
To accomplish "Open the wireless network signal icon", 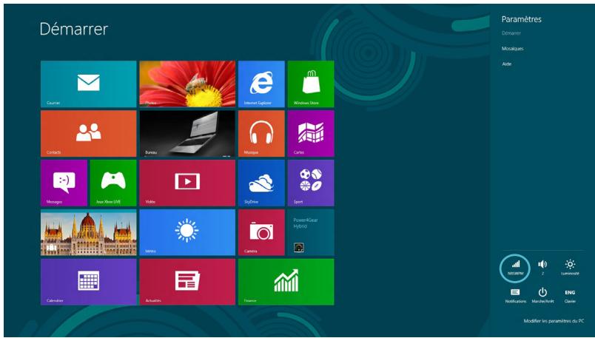I will 515,268.
